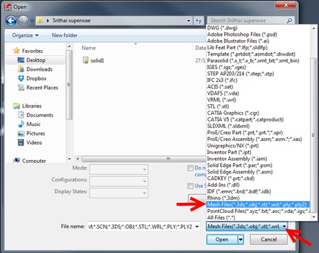Click the navigation pane scrollbar thumb
The image size is (319, 253).
pyautogui.click(x=69, y=85)
